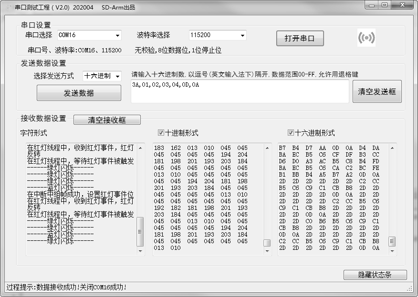418x297 pixels.
Task: Click the 发送数据 button
Action: 79,93
